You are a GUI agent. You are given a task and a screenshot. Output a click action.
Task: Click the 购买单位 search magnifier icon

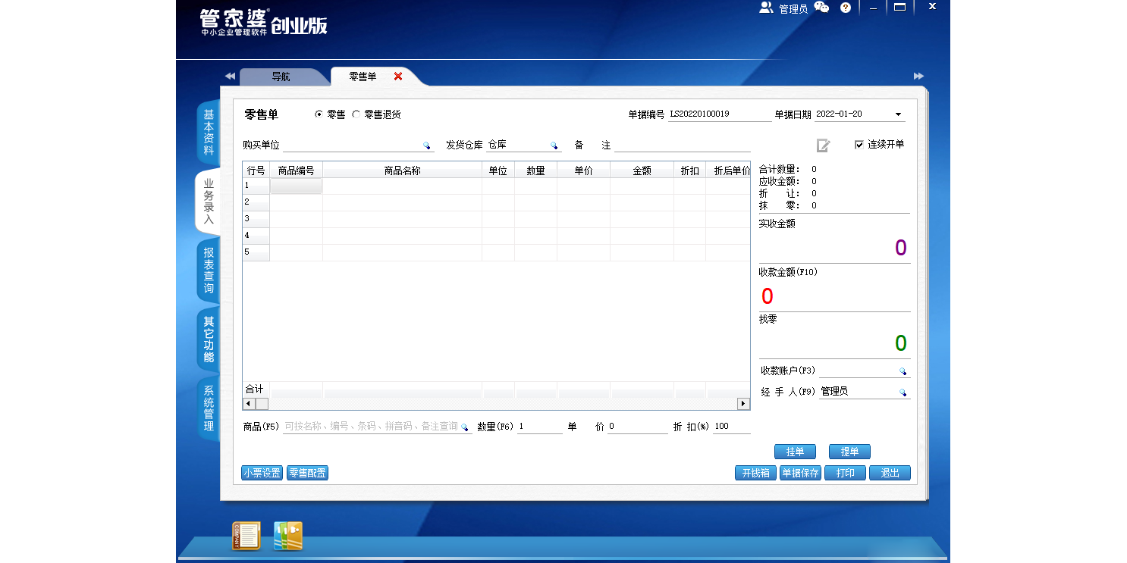point(427,145)
